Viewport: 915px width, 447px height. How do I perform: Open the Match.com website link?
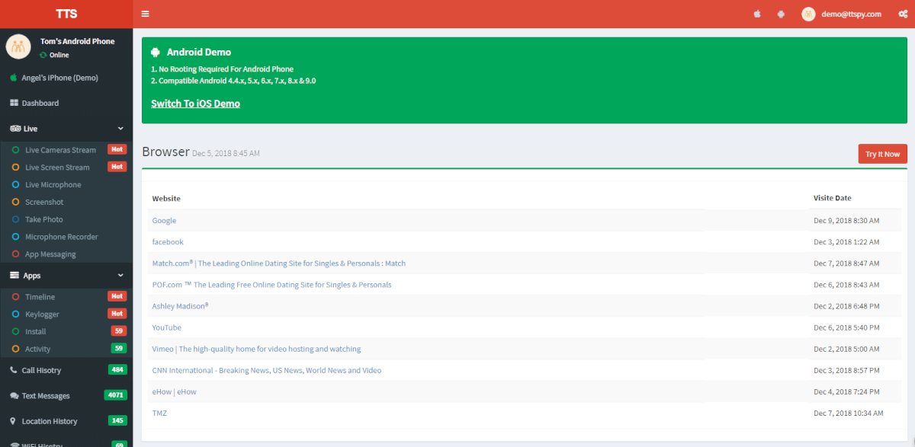coord(279,263)
